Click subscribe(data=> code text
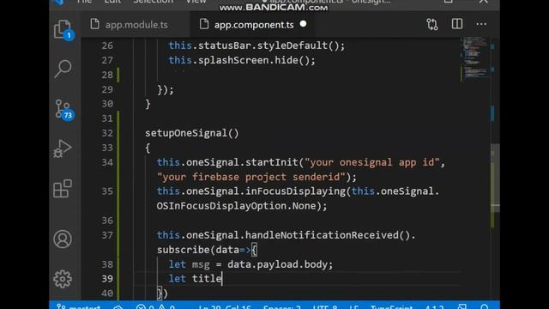Image resolution: width=549 pixels, height=309 pixels. coord(204,250)
